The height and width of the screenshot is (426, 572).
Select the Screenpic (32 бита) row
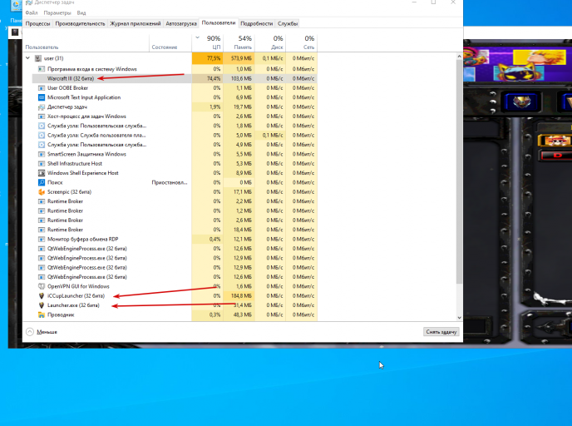point(175,191)
